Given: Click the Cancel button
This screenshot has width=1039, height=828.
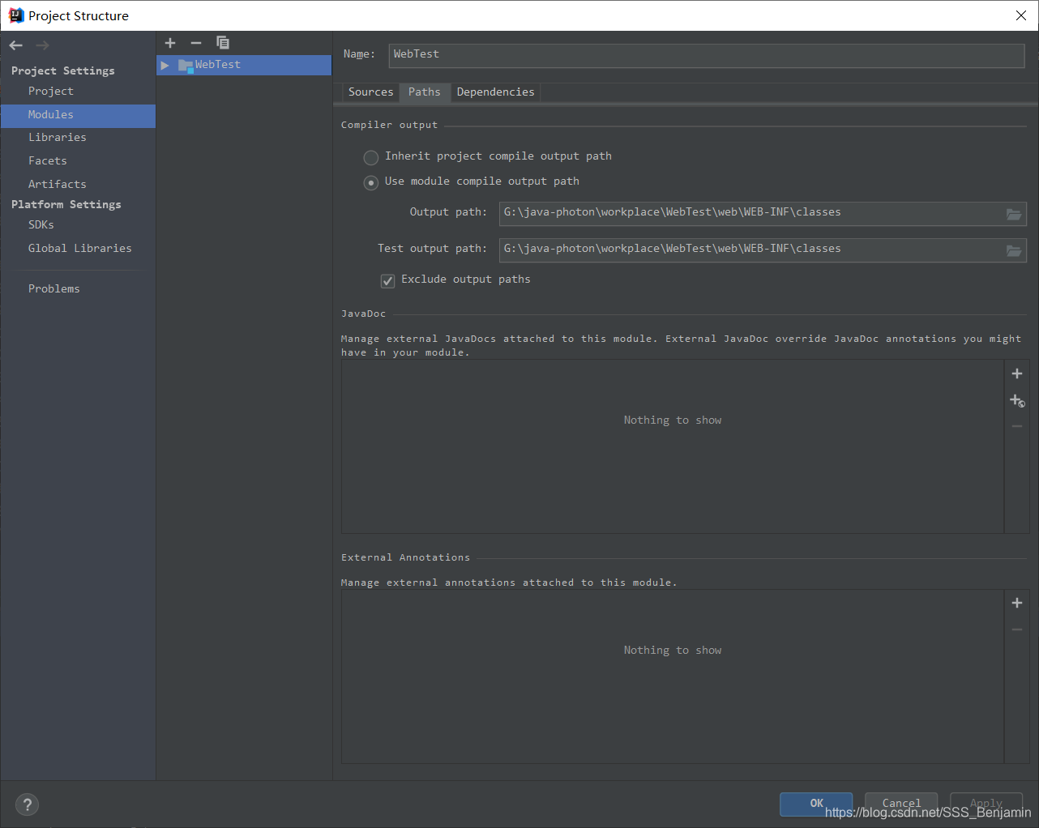Looking at the screenshot, I should pos(901,804).
